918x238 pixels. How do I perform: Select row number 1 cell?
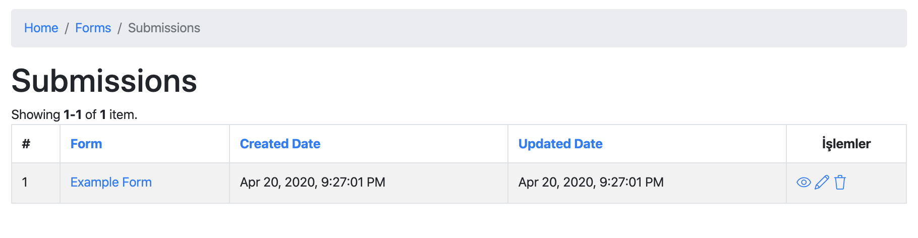[x=36, y=183]
